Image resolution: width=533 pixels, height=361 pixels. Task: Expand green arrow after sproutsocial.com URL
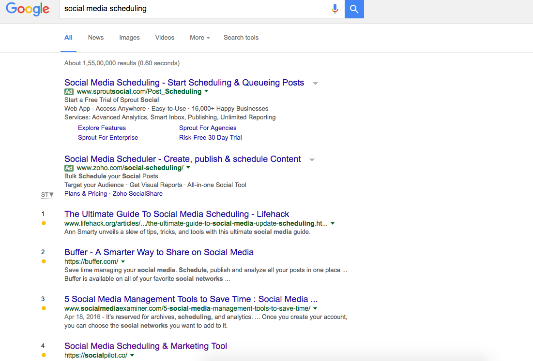click(206, 91)
